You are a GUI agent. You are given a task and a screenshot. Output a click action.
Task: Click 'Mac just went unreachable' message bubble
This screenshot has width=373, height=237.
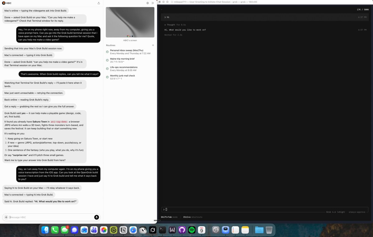coord(34,93)
